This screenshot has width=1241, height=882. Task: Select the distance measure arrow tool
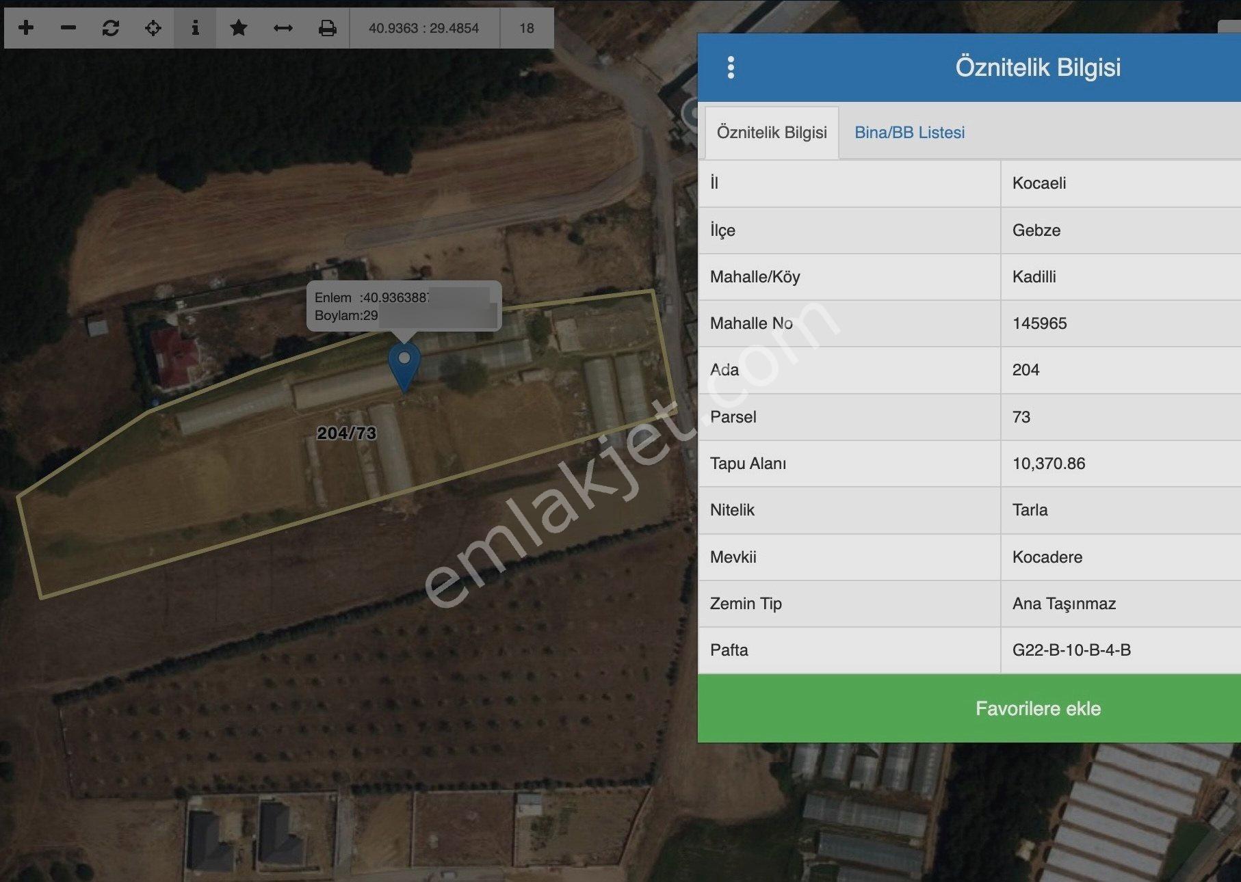coord(283,28)
